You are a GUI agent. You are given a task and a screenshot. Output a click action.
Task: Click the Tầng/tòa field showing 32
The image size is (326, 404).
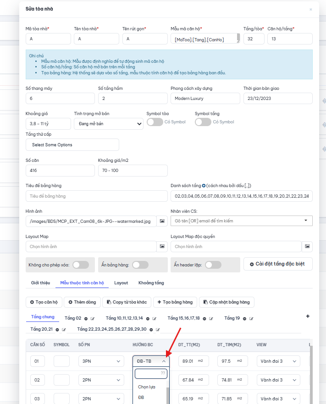point(254,39)
